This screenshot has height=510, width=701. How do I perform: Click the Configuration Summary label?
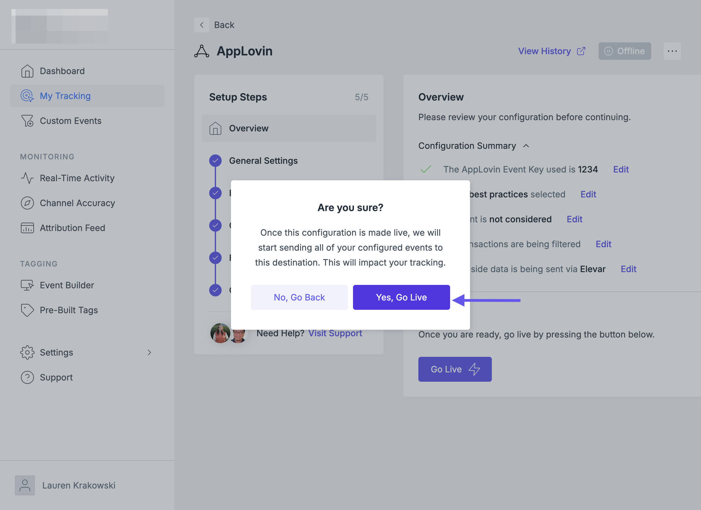pyautogui.click(x=467, y=146)
